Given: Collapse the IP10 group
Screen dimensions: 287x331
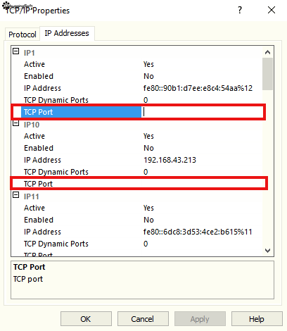Looking at the screenshot, I should [x=15, y=123].
